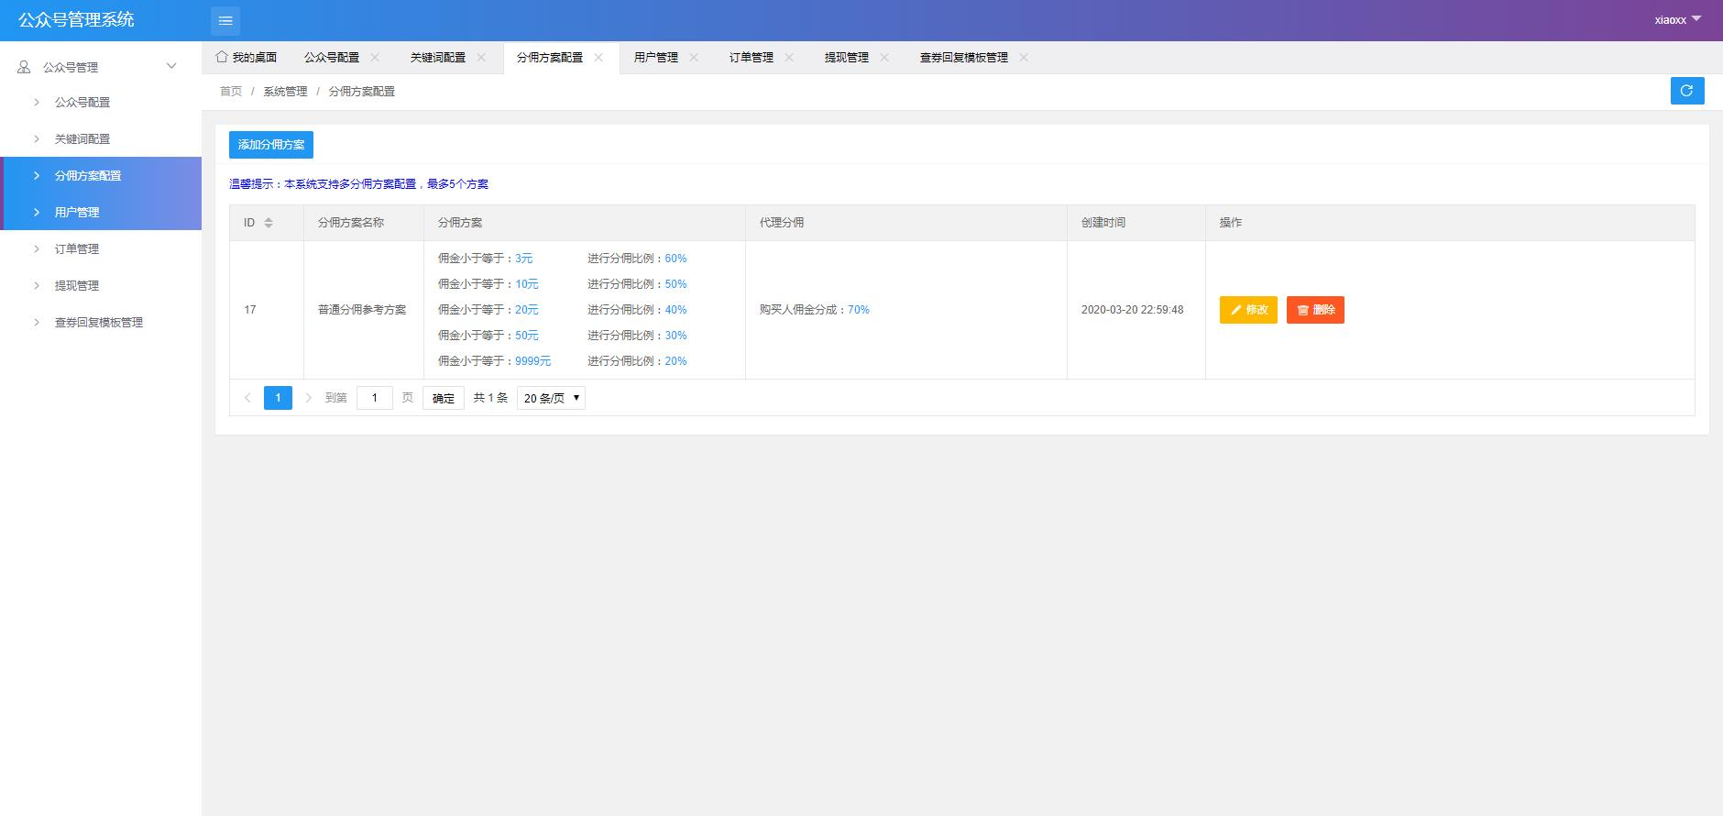Sort the table by ID column
Image resolution: width=1723 pixels, height=816 pixels.
(269, 223)
